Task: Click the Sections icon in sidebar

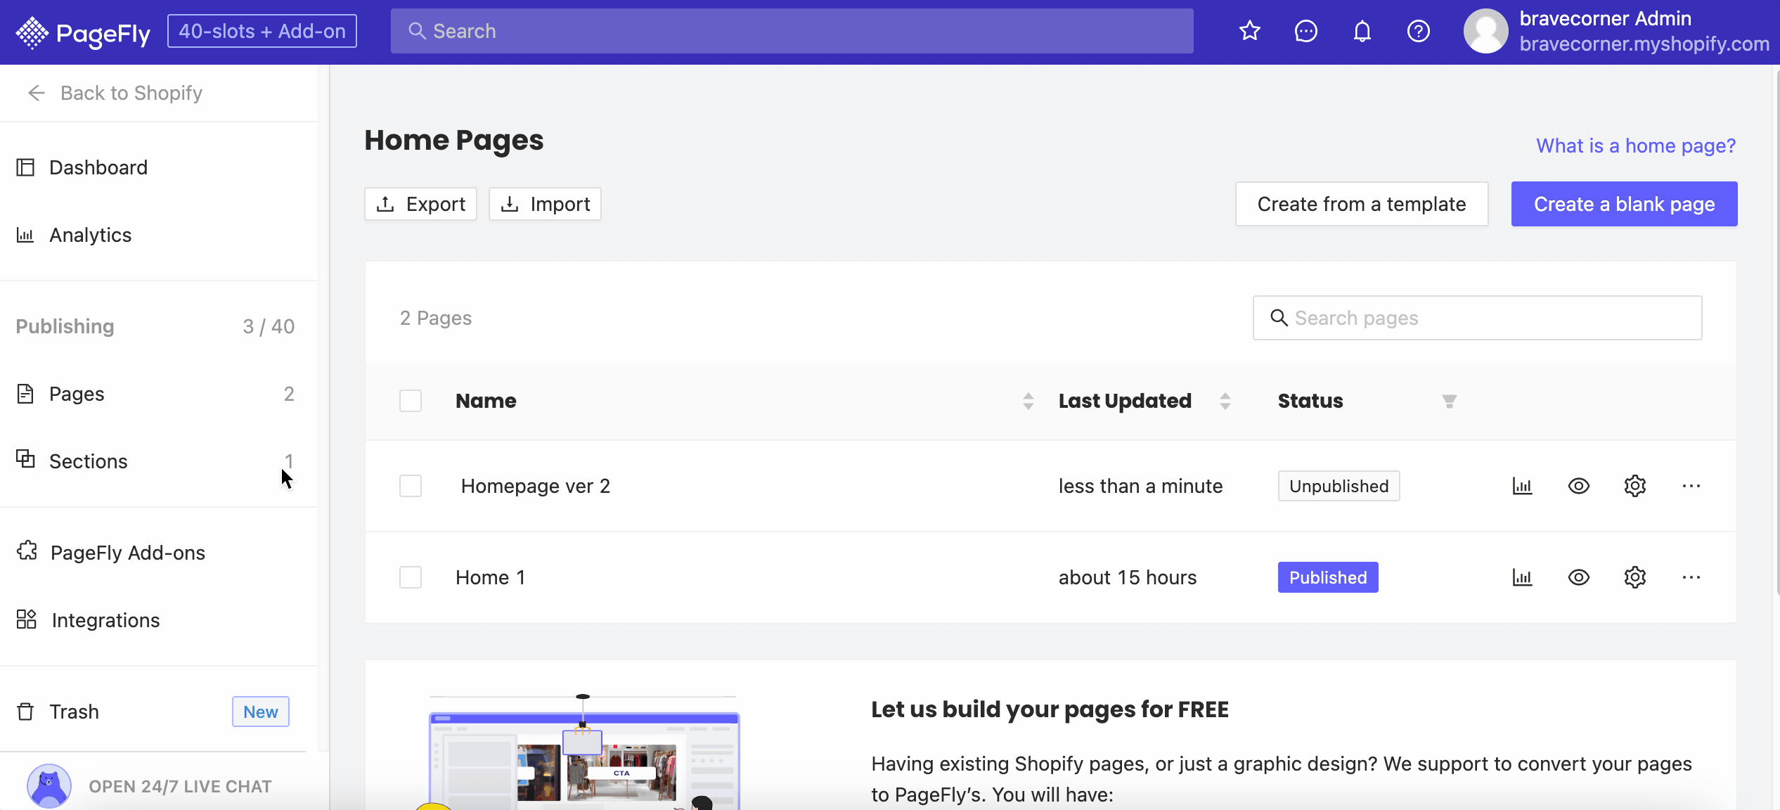Action: click(25, 458)
